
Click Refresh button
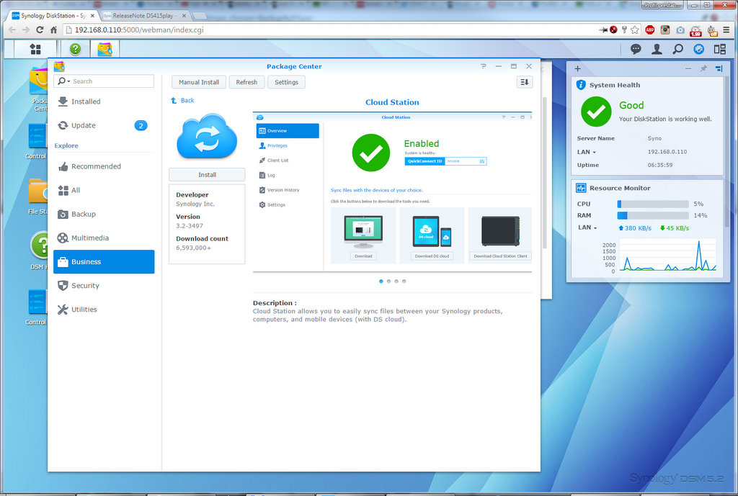tap(246, 82)
